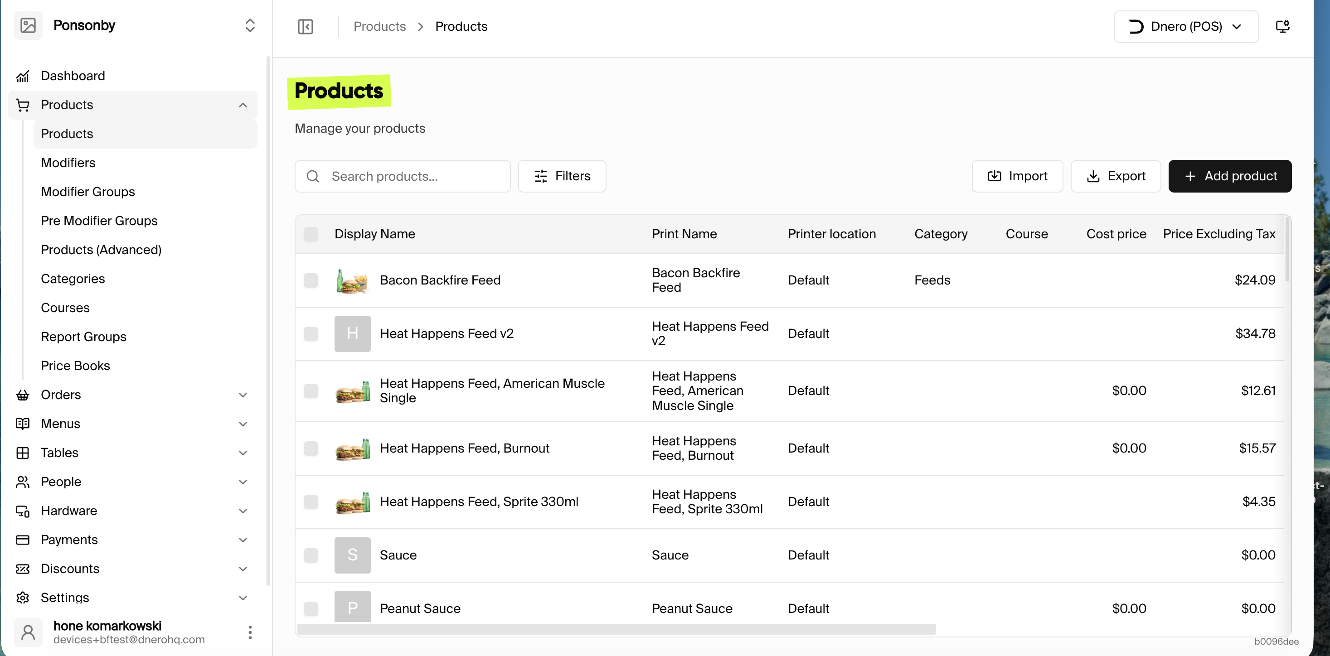This screenshot has width=1330, height=656.
Task: Check the American Muscle Single row checkbox
Action: [x=311, y=391]
